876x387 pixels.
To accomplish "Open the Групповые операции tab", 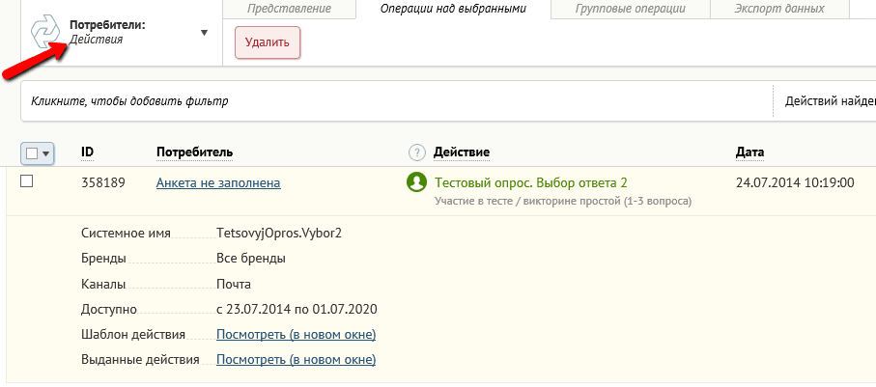I will (x=630, y=9).
